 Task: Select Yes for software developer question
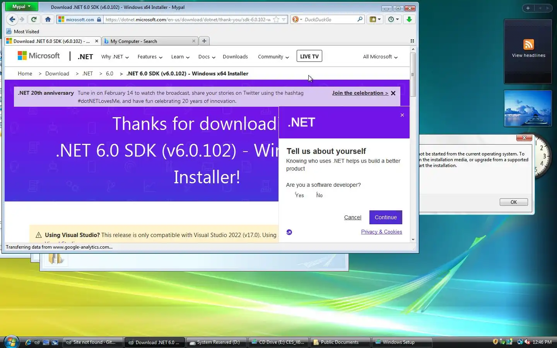(299, 195)
